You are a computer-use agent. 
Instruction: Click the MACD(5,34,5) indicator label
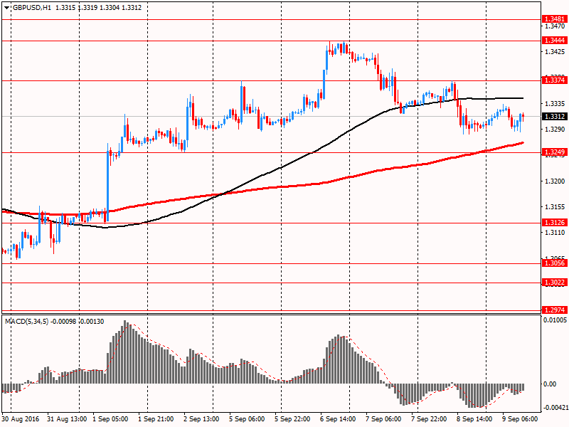click(x=26, y=322)
